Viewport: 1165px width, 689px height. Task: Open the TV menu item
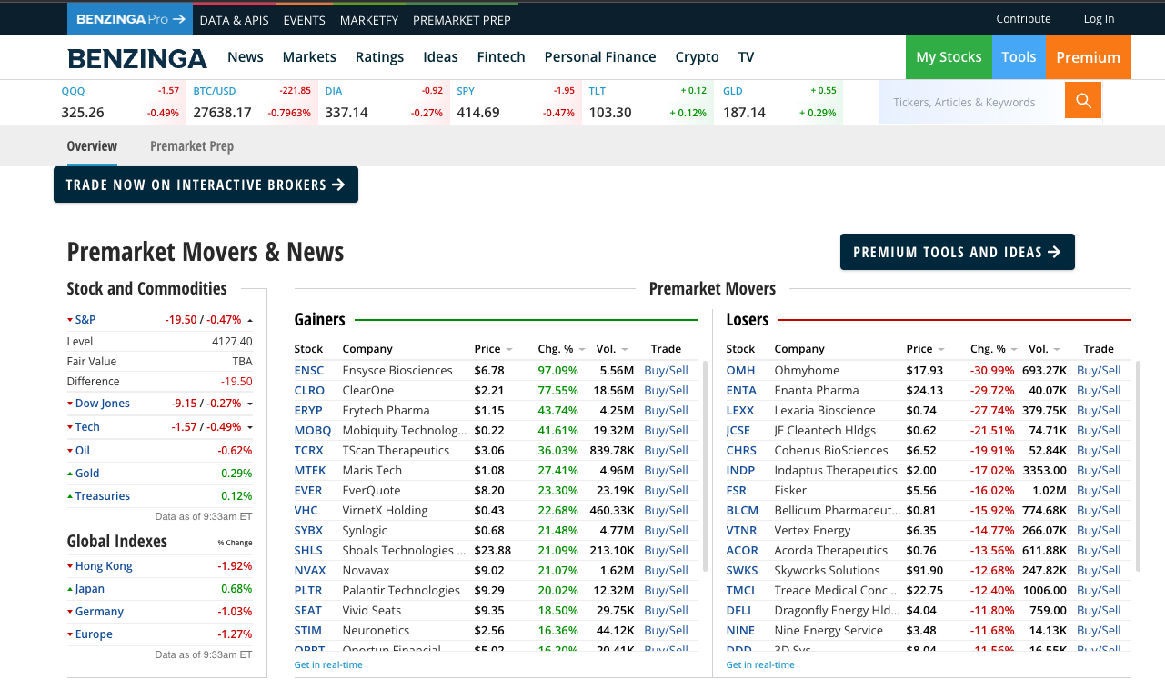tap(747, 57)
